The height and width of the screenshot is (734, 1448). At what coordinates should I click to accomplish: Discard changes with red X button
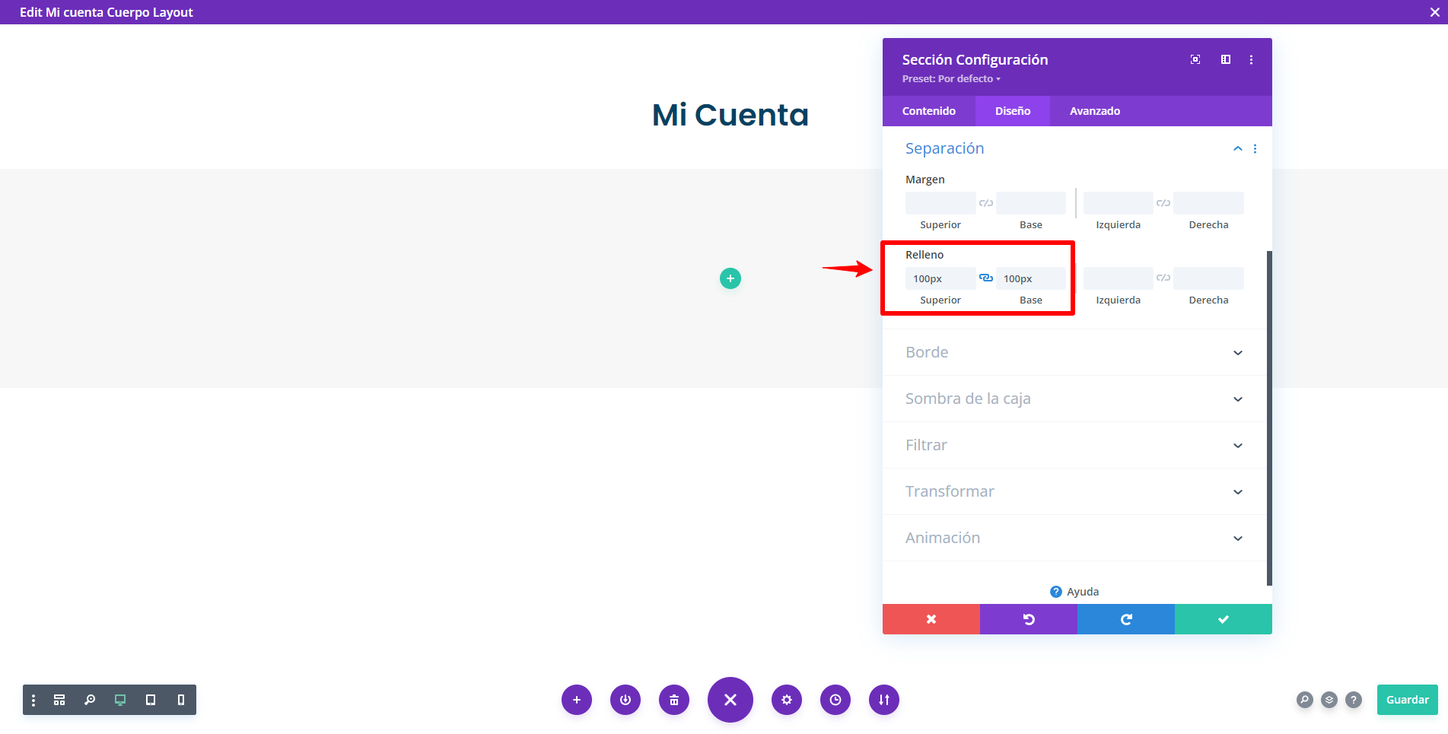(931, 619)
